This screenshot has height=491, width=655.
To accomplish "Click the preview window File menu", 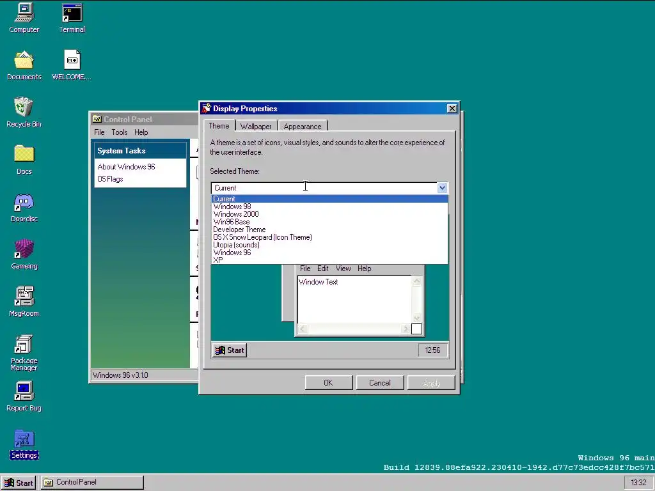I will tap(305, 269).
